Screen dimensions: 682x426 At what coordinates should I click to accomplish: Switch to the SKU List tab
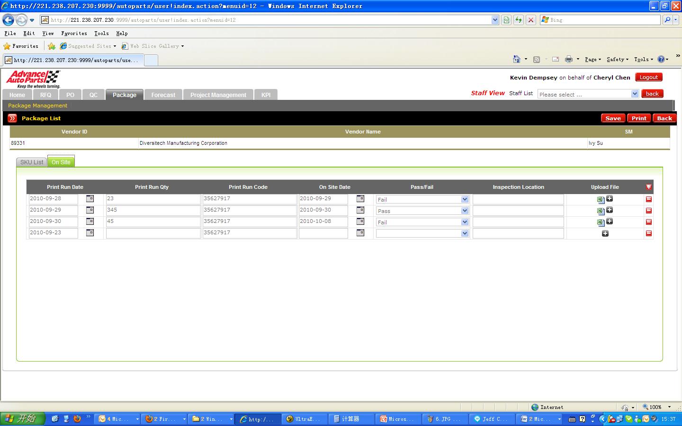[32, 162]
